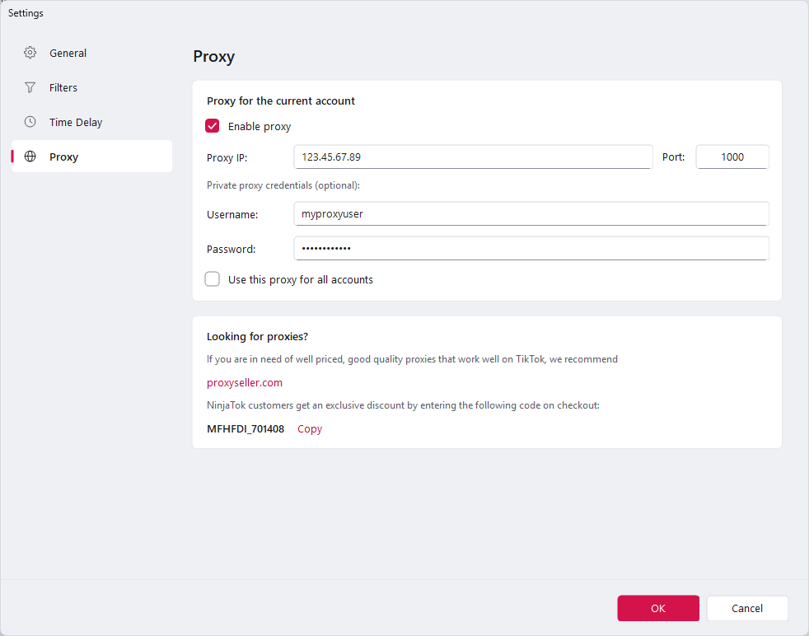Open the Filters settings section
809x636 pixels.
pos(91,87)
